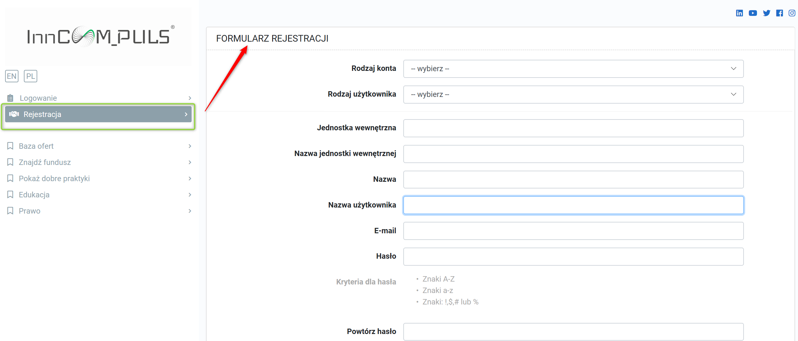The height and width of the screenshot is (341, 798).
Task: Expand the Prawo menu chevron
Action: point(190,211)
